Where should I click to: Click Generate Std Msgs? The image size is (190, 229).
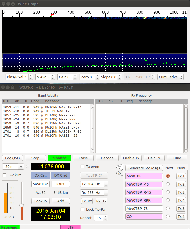[144, 168]
